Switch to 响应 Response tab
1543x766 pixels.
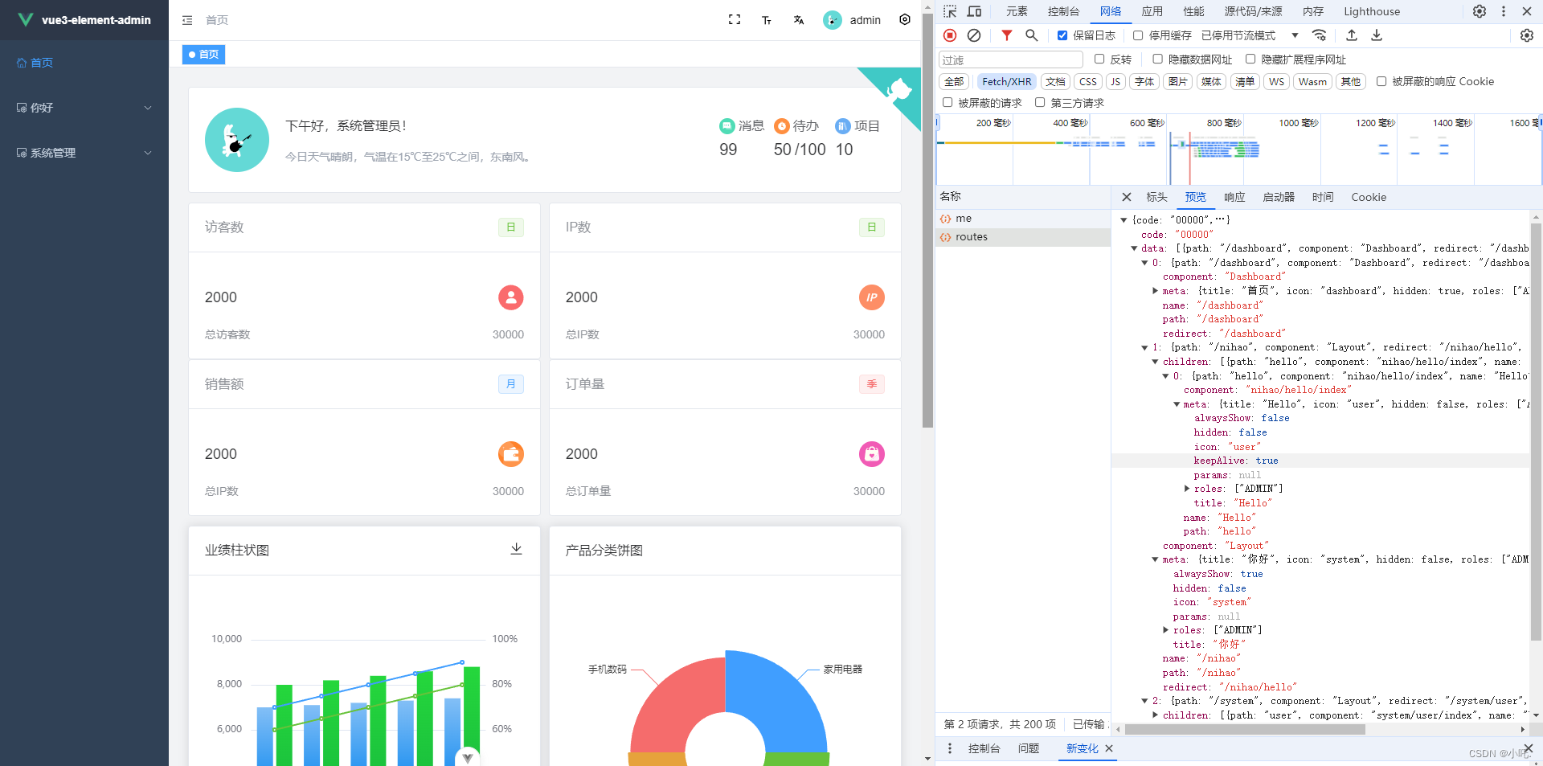(1234, 197)
